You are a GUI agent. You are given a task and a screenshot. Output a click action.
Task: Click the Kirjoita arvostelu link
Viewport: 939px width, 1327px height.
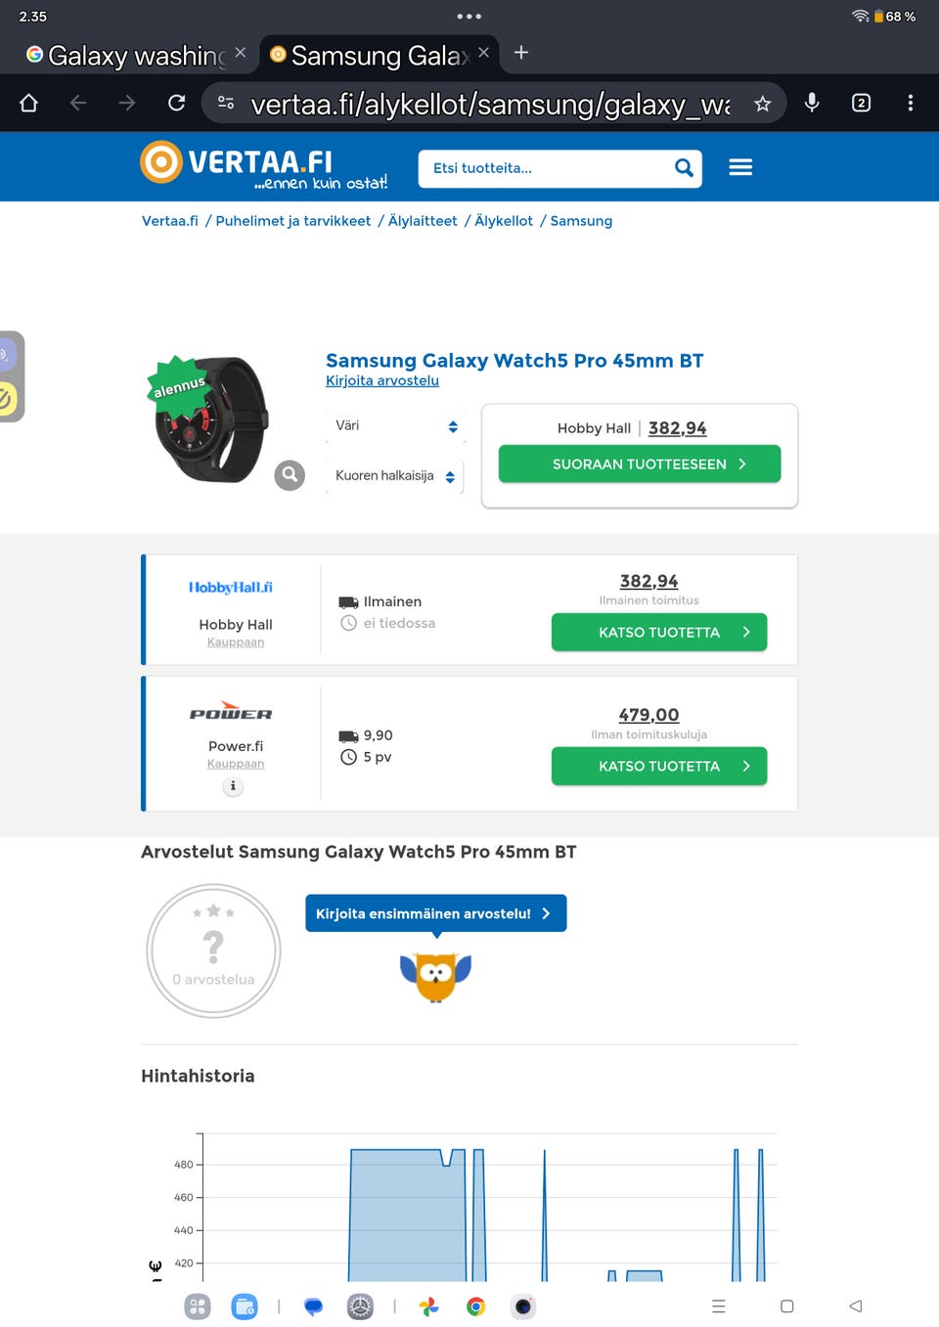tap(382, 380)
